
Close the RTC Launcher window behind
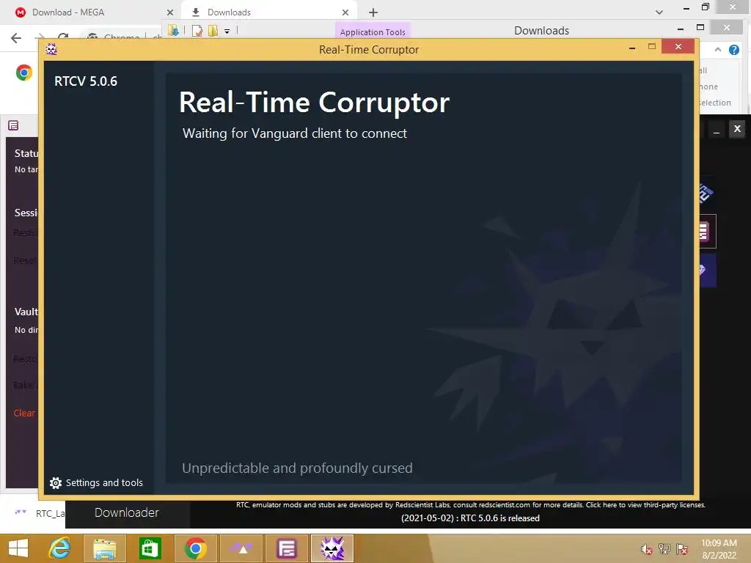click(x=737, y=129)
